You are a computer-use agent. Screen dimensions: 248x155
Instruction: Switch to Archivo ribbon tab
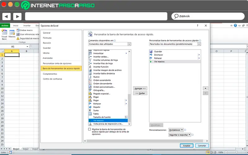5,25
